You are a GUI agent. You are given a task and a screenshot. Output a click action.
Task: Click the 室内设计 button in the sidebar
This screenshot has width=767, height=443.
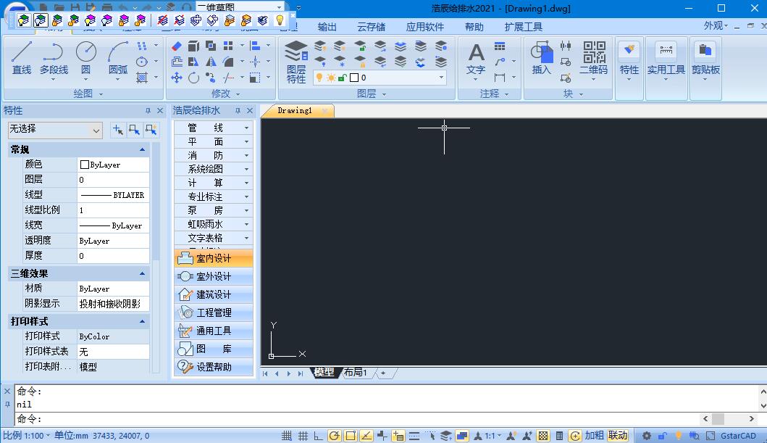coord(213,257)
